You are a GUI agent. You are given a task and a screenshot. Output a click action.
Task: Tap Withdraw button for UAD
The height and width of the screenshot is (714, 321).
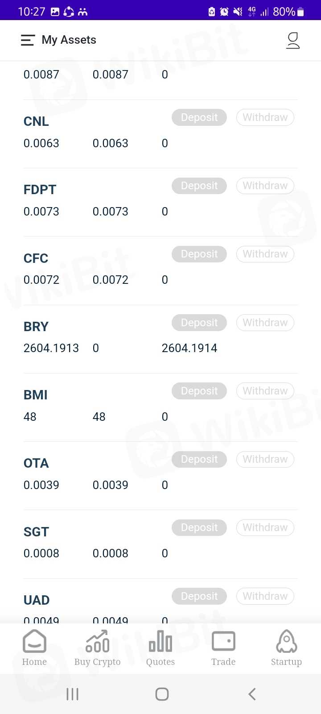265,596
